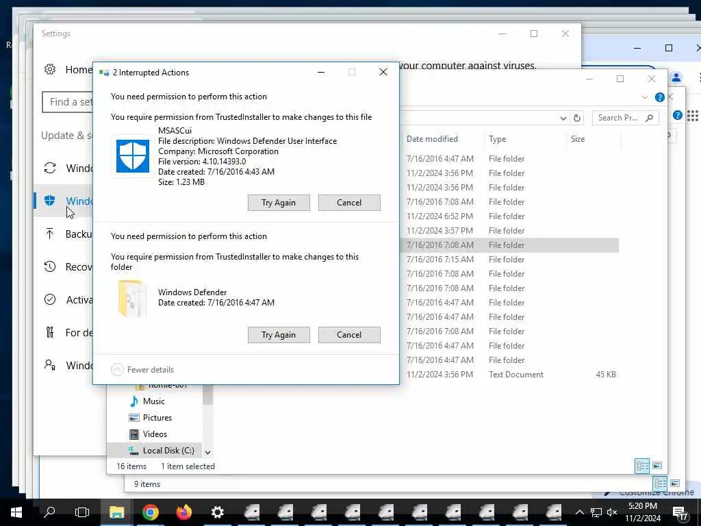The image size is (701, 526).
Task: Select the Windows Update sync icon in Settings
Action: (x=50, y=168)
